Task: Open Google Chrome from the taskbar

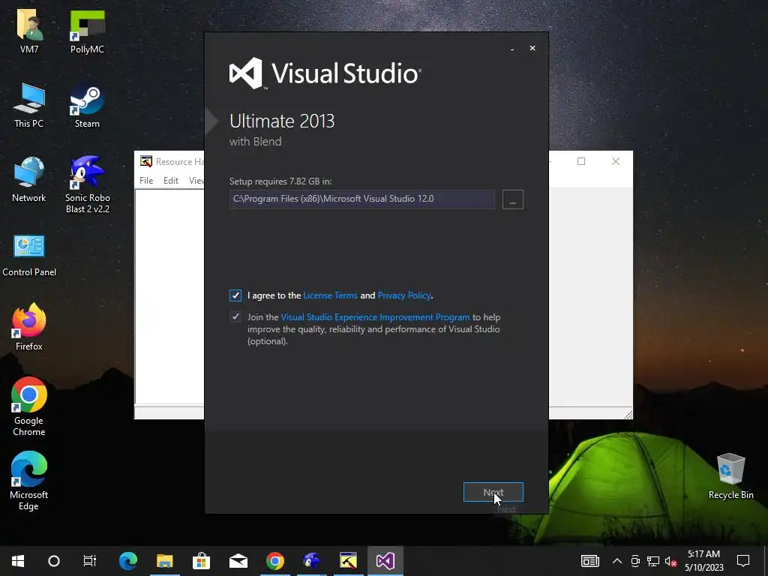Action: click(275, 561)
